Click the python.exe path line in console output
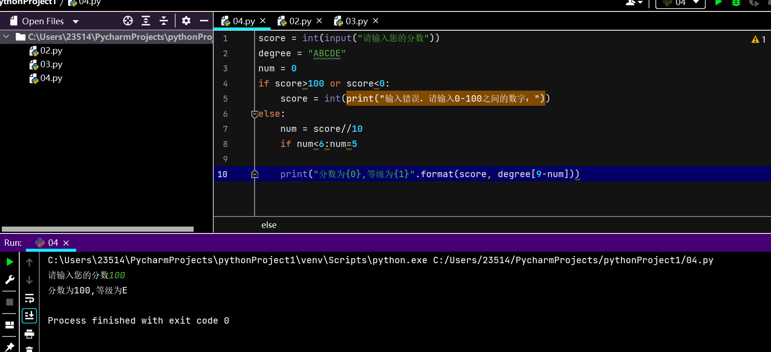771x352 pixels. pyautogui.click(x=381, y=260)
